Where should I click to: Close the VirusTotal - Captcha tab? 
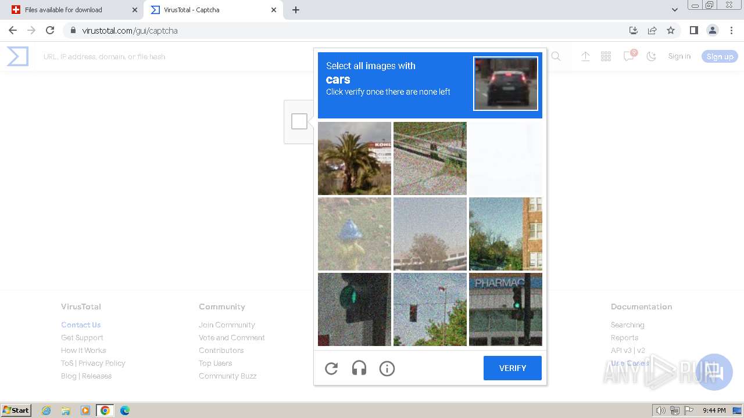pos(274,10)
